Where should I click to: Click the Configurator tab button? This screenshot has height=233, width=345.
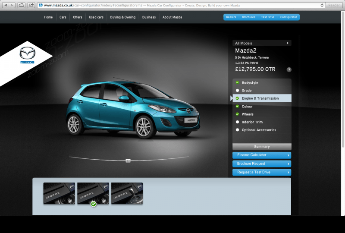(x=289, y=17)
